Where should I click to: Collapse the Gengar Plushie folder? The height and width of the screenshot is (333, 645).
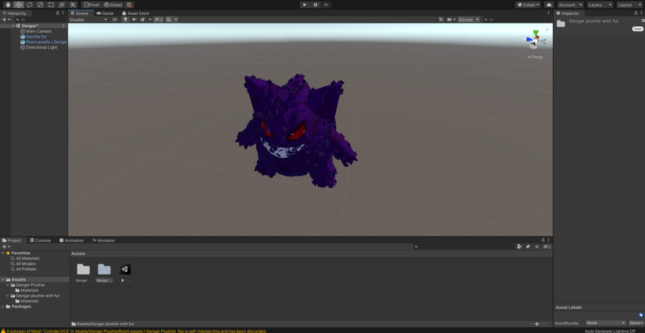(x=8, y=284)
